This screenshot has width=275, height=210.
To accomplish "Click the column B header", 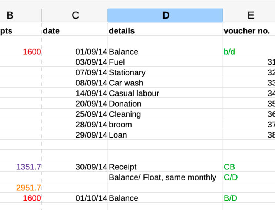I will [x=10, y=15].
